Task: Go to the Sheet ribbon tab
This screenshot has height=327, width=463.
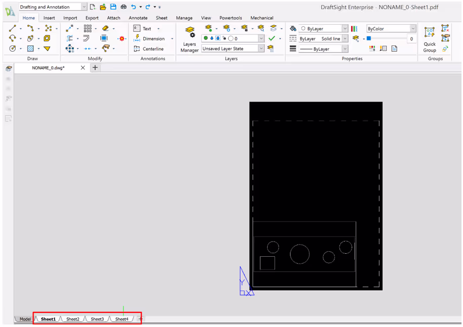Action: click(x=161, y=18)
